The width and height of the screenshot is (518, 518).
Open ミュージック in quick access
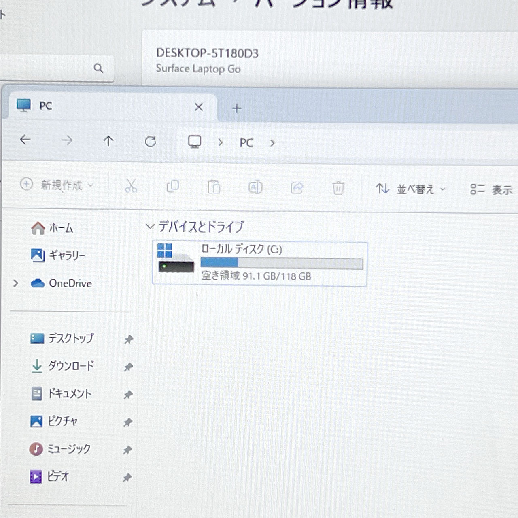point(60,449)
